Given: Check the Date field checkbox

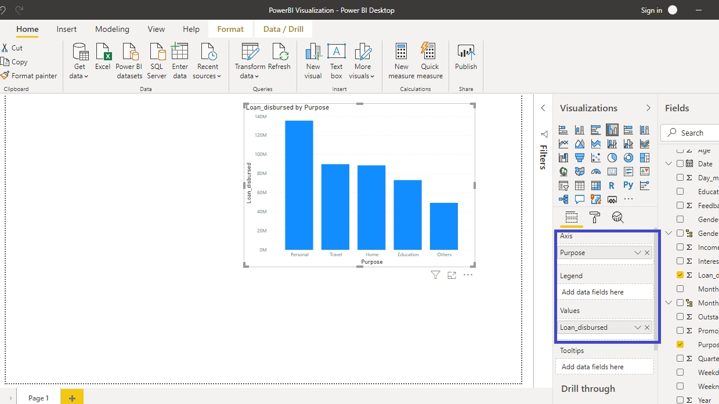Looking at the screenshot, I should point(680,164).
